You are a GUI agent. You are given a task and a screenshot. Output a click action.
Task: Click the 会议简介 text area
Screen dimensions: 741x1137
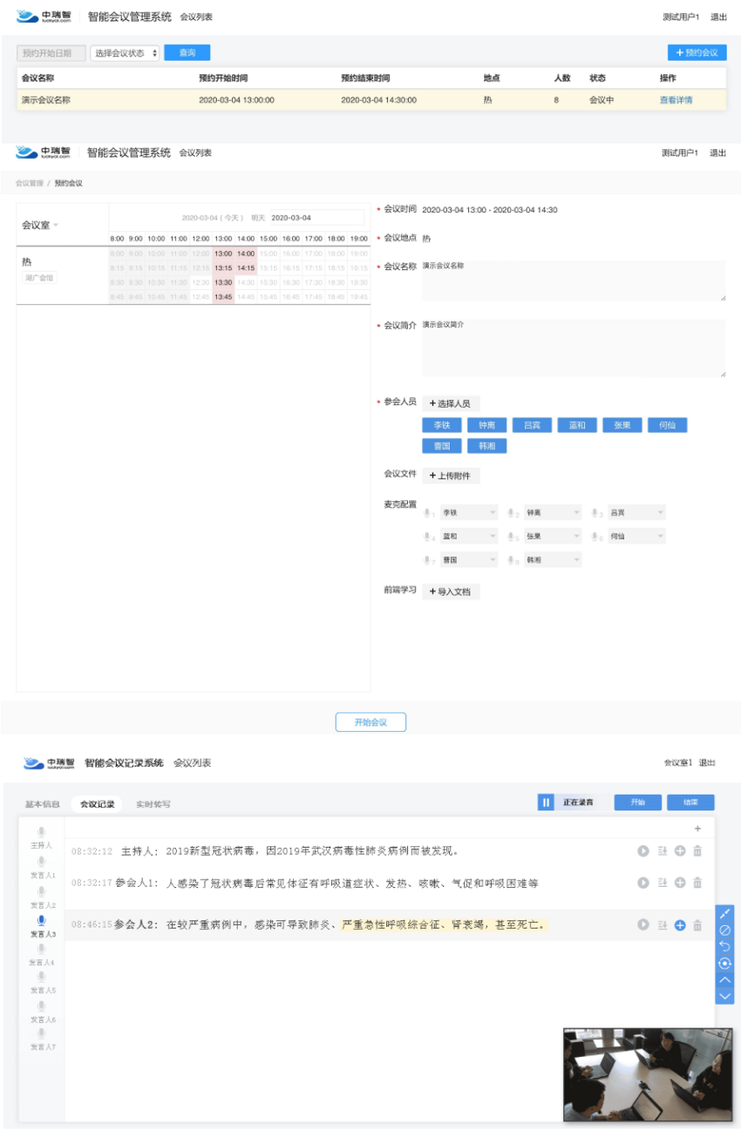click(574, 348)
